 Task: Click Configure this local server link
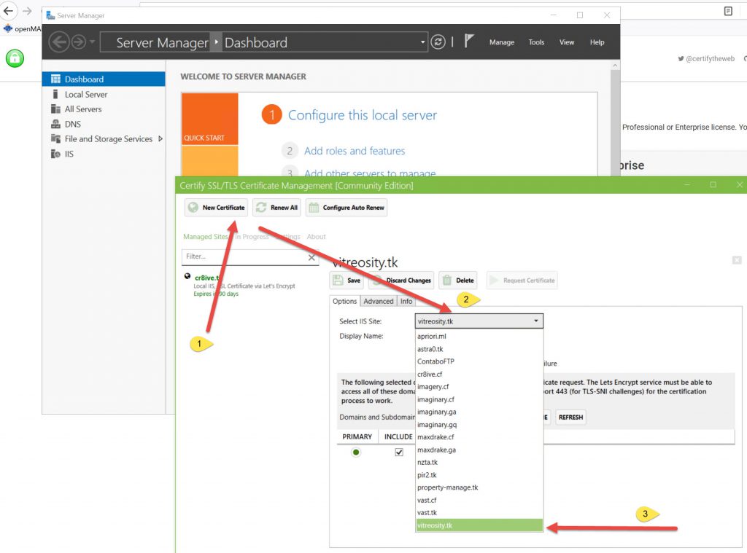tap(363, 115)
